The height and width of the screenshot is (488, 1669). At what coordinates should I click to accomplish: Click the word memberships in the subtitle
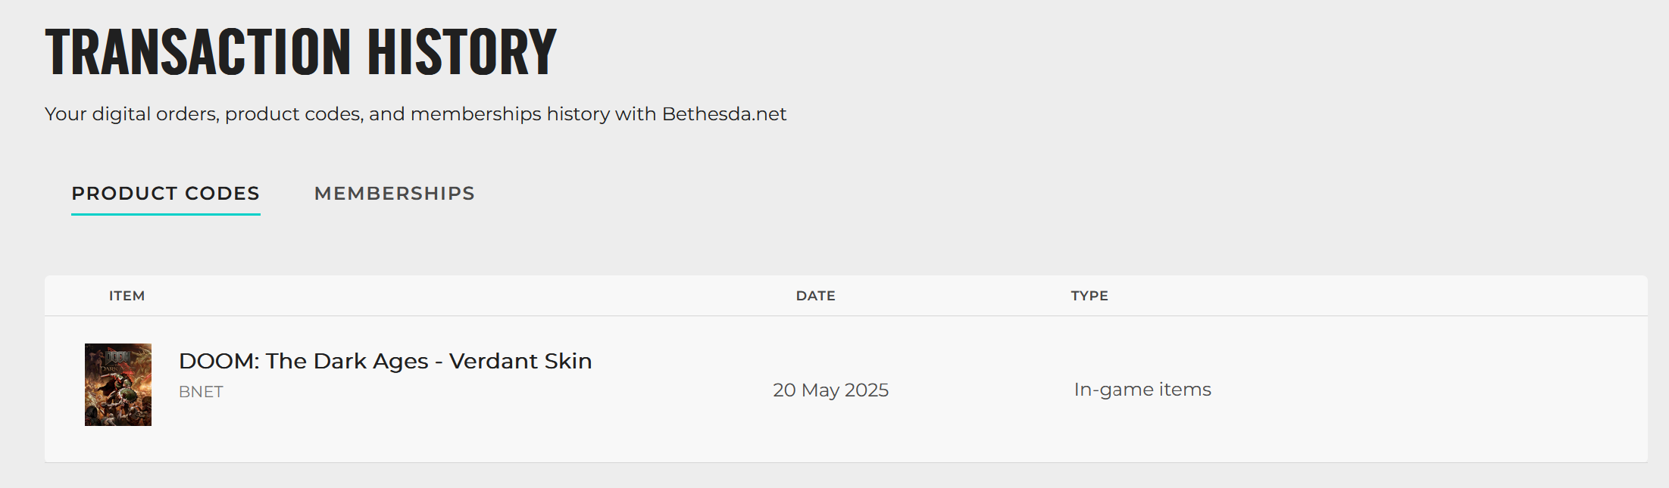point(475,114)
